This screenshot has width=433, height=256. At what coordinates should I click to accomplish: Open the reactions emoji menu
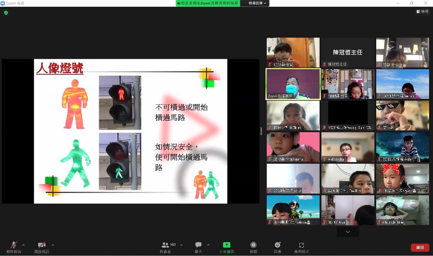click(278, 246)
